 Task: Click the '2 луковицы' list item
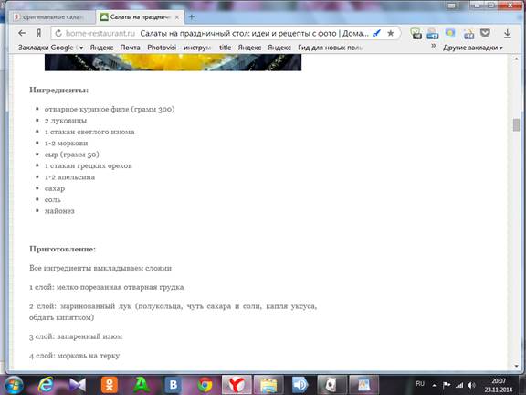pos(66,121)
